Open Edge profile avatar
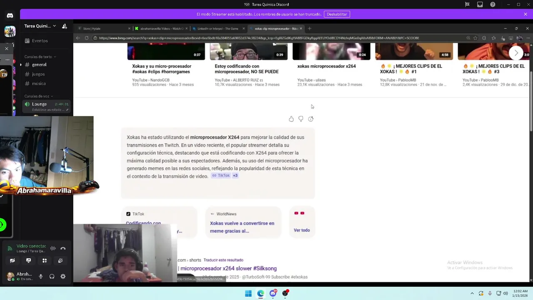Viewport: 533px width, 300px height. point(519,38)
